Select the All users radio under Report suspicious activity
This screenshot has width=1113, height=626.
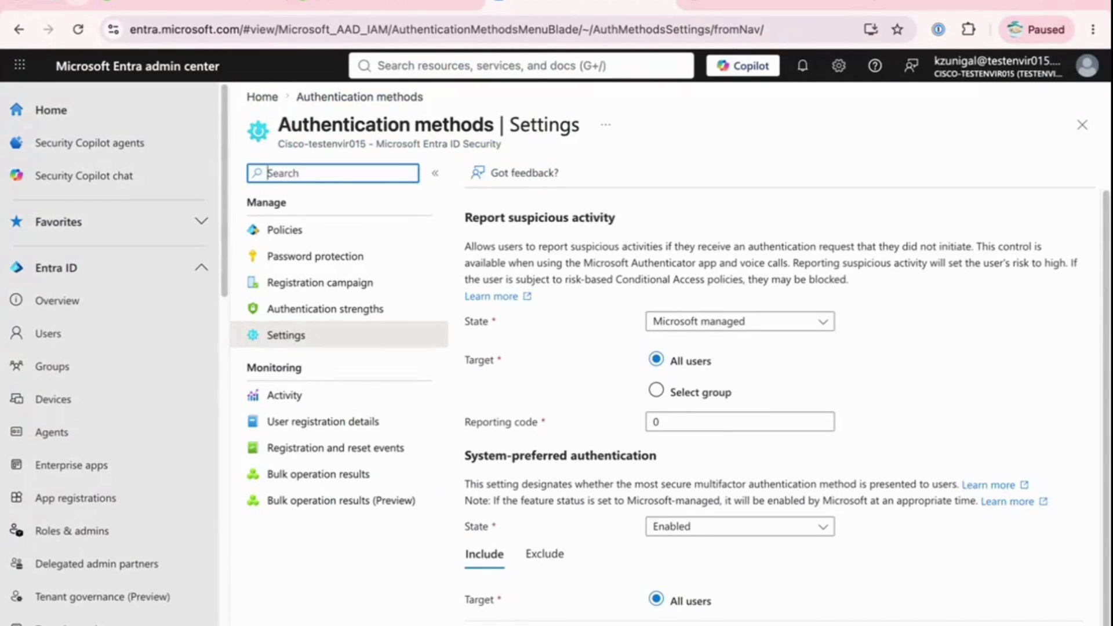(x=656, y=359)
